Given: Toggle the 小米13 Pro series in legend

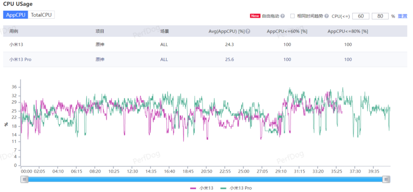Looking at the screenshot, I should pyautogui.click(x=241, y=188).
